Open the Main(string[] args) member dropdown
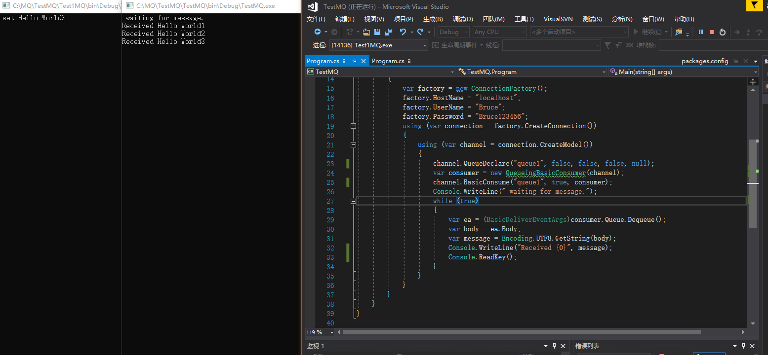 pyautogui.click(x=684, y=71)
